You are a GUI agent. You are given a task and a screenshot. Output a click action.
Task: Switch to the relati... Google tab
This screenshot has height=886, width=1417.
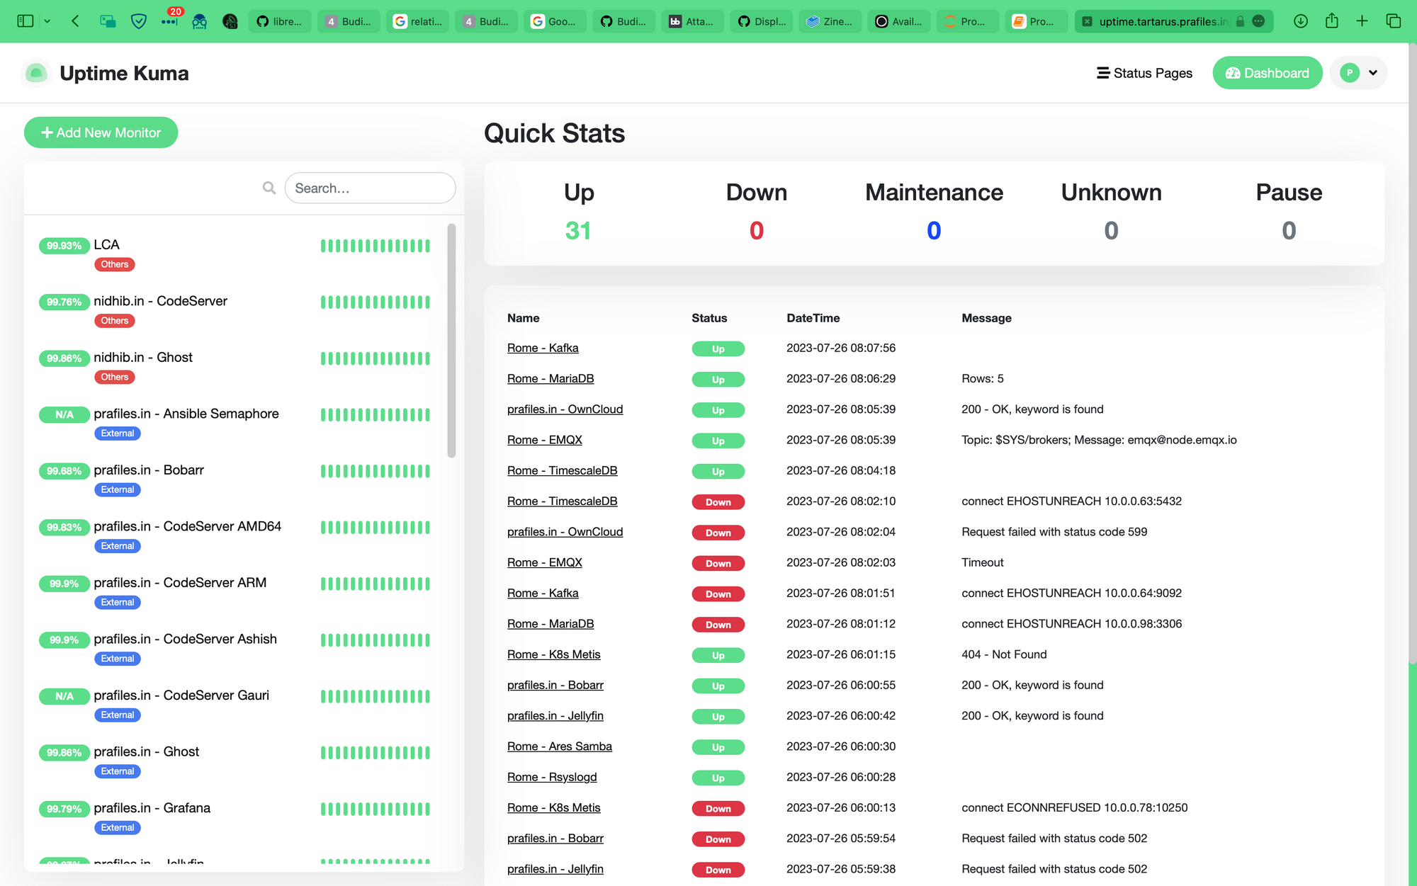point(418,21)
